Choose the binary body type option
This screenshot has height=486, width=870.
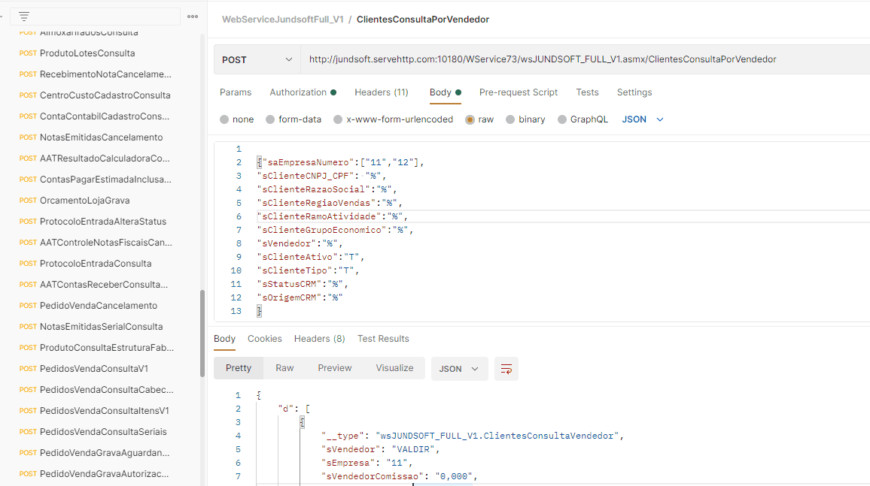coord(511,119)
